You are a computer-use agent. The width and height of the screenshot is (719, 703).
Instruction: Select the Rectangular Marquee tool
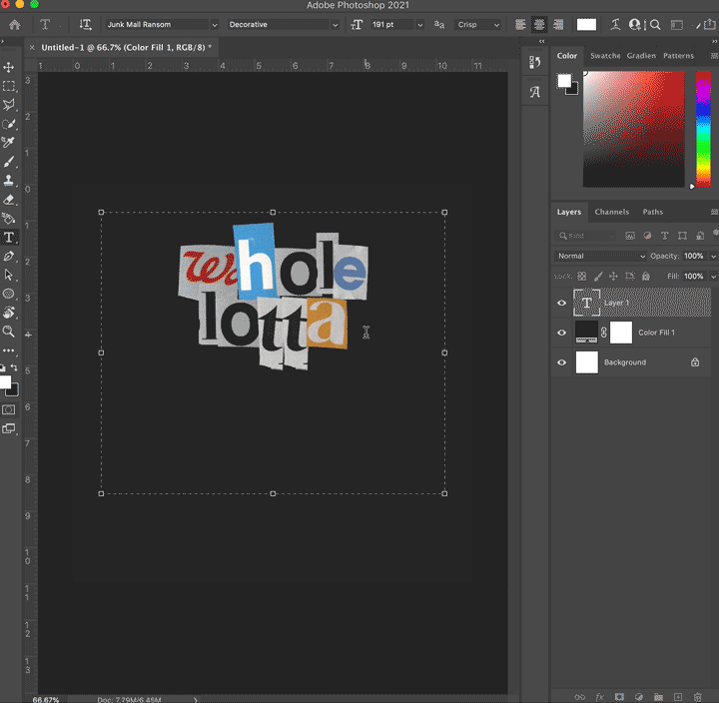tap(9, 86)
